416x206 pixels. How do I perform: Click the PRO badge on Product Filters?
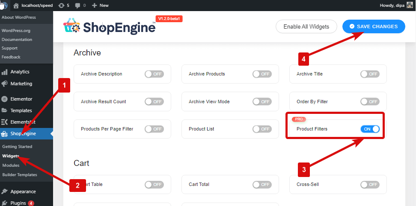pos(299,119)
